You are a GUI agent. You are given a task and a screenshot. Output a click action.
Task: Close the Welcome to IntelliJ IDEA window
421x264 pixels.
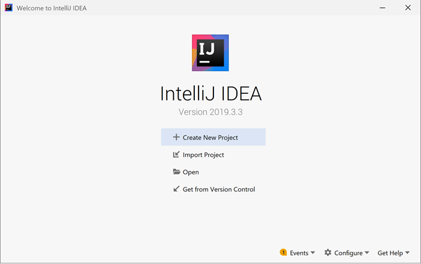[x=408, y=8]
